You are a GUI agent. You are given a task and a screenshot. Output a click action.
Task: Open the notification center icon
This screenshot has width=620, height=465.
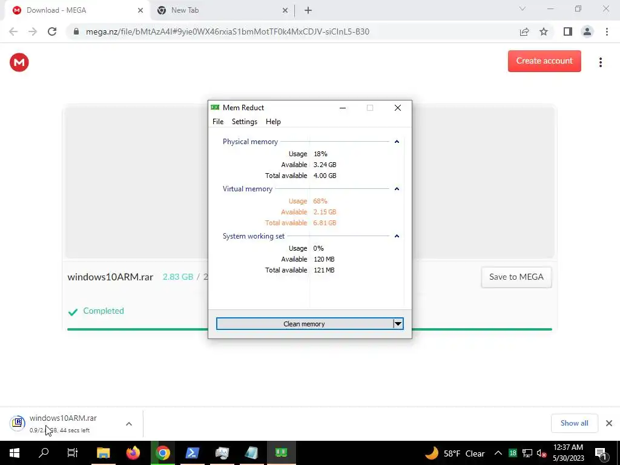coord(601,453)
